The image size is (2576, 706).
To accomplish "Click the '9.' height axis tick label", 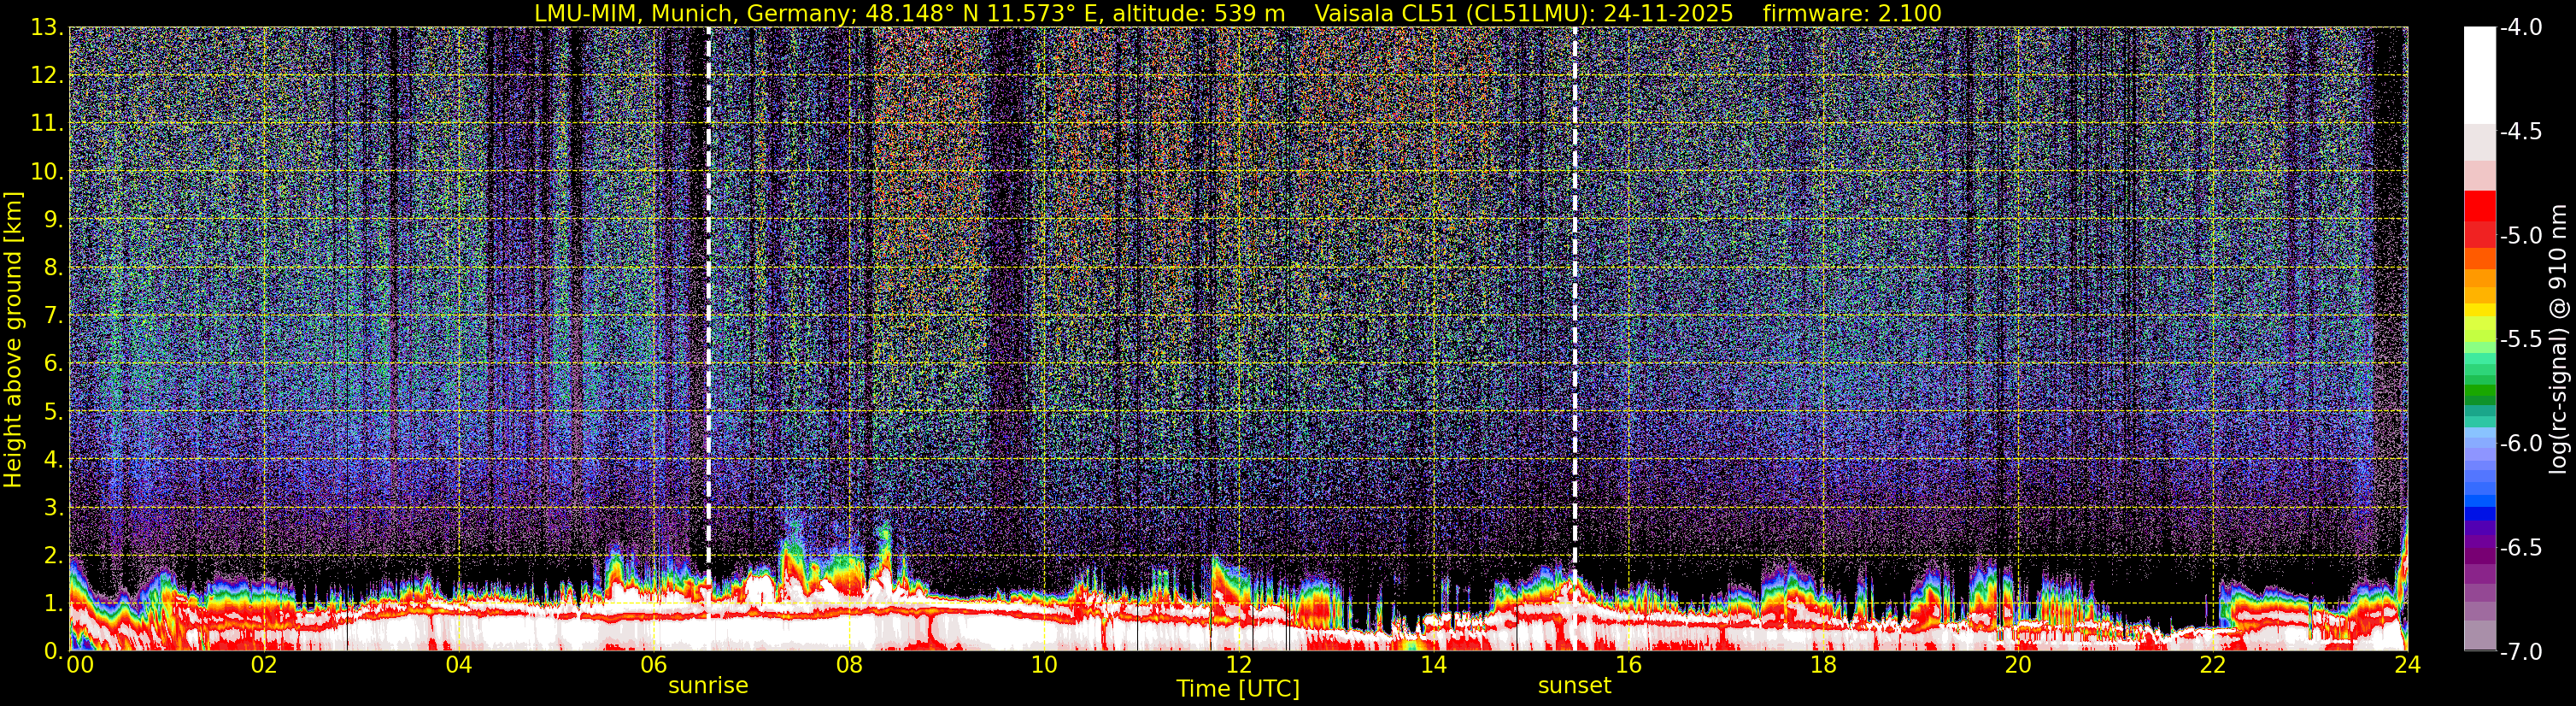I will pyautogui.click(x=52, y=219).
